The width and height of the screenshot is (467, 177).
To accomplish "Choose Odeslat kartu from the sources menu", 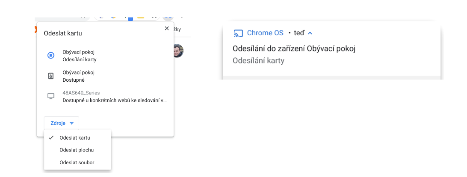I will point(77,138).
